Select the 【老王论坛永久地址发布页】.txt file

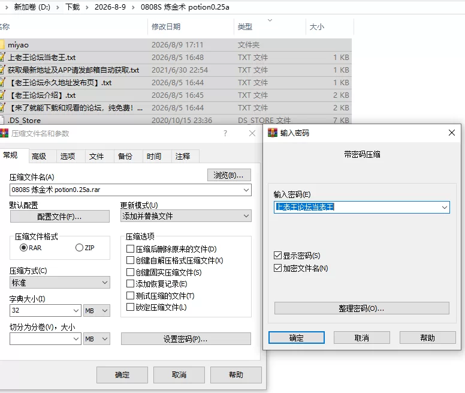176,83
